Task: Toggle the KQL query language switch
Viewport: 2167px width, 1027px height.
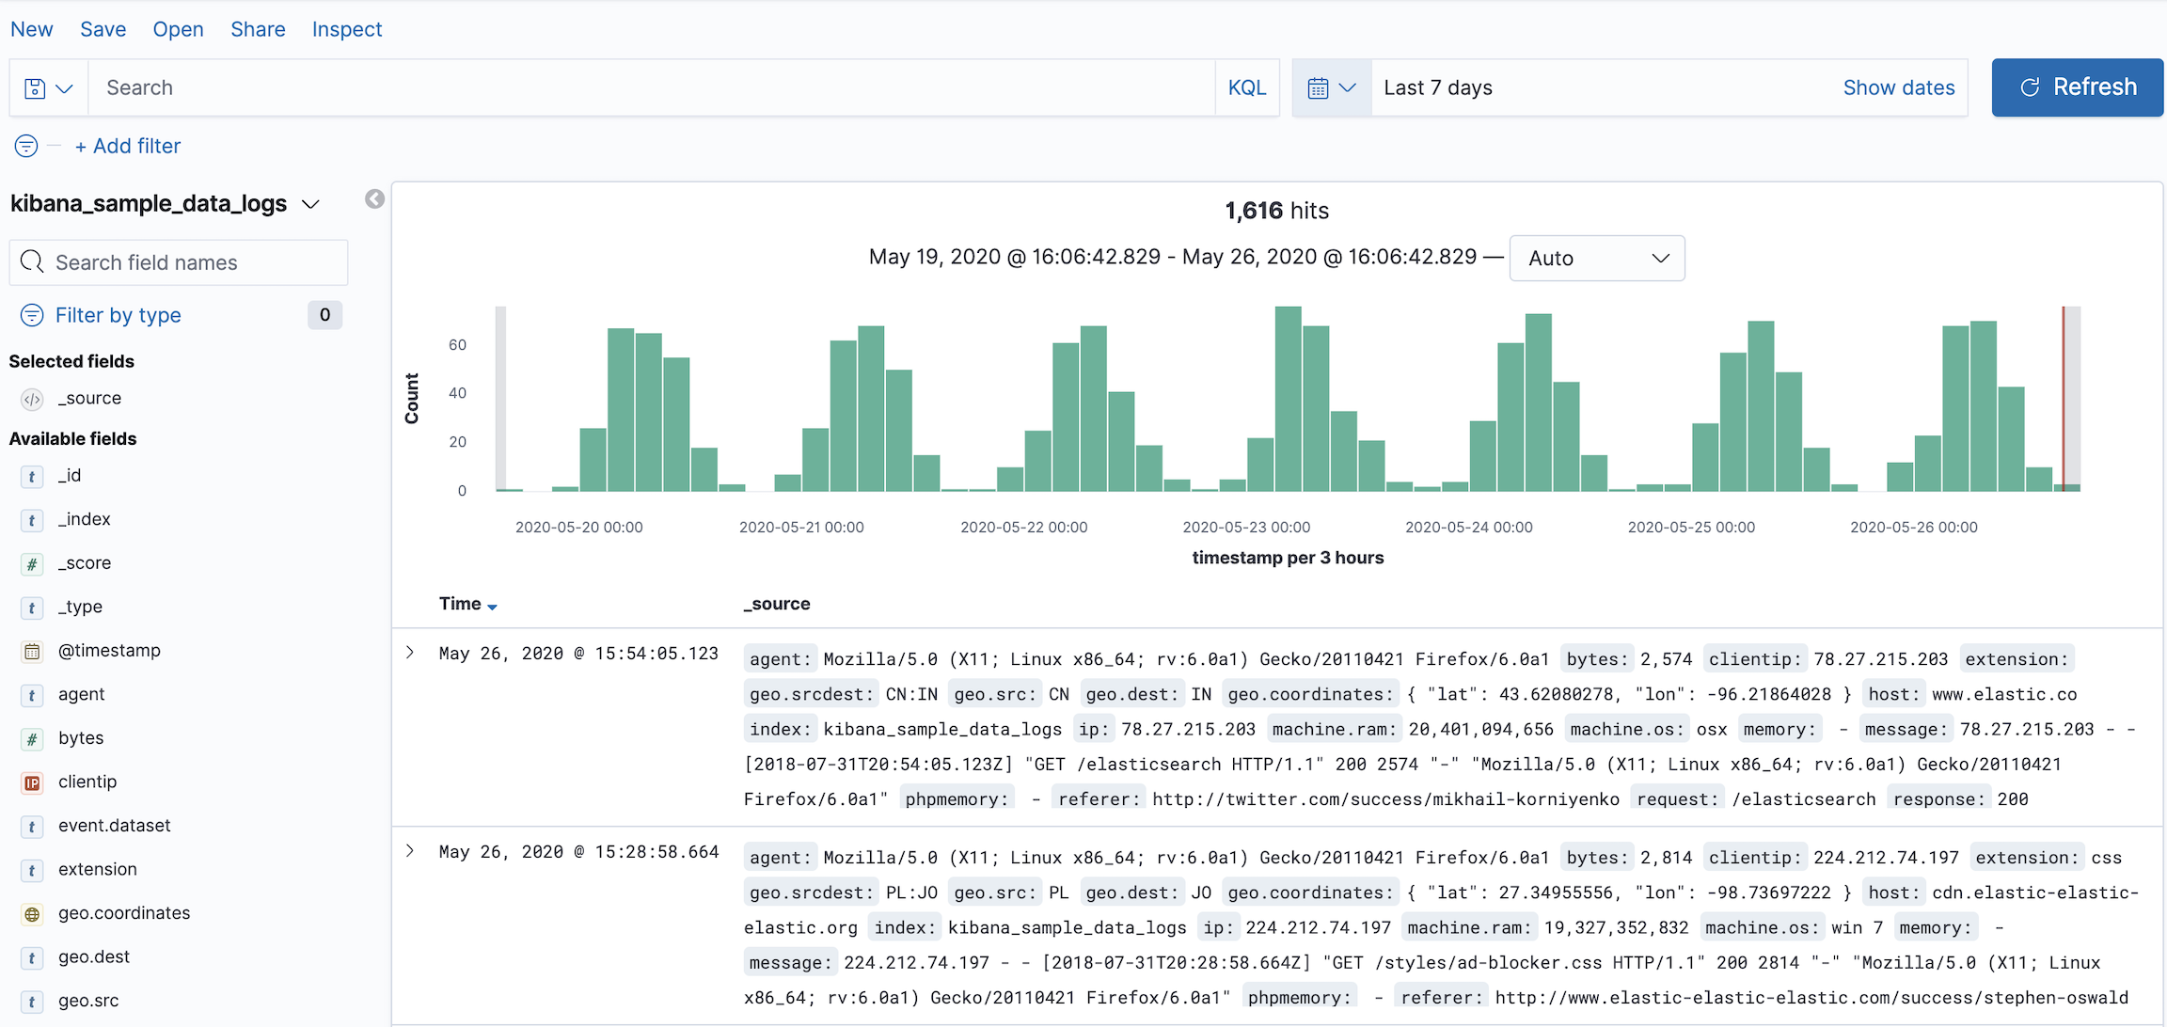Action: click(x=1246, y=88)
